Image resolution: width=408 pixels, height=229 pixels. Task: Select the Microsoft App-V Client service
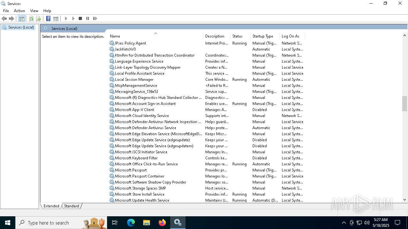207,110
